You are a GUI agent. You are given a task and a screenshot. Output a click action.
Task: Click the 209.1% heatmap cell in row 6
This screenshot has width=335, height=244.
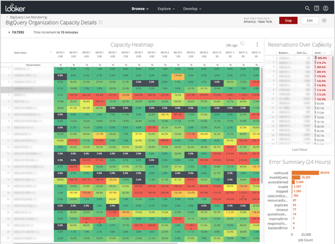click(99, 103)
